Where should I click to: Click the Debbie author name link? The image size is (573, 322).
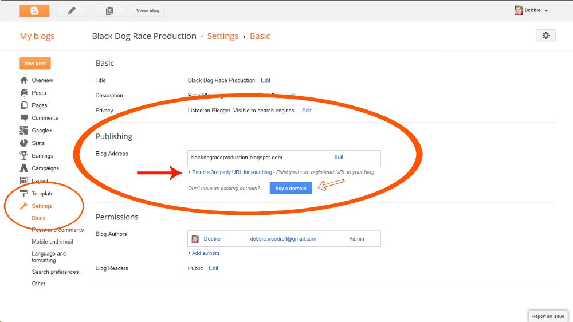(x=212, y=239)
